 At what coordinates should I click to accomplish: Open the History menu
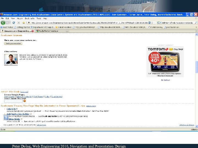pos(20,18)
